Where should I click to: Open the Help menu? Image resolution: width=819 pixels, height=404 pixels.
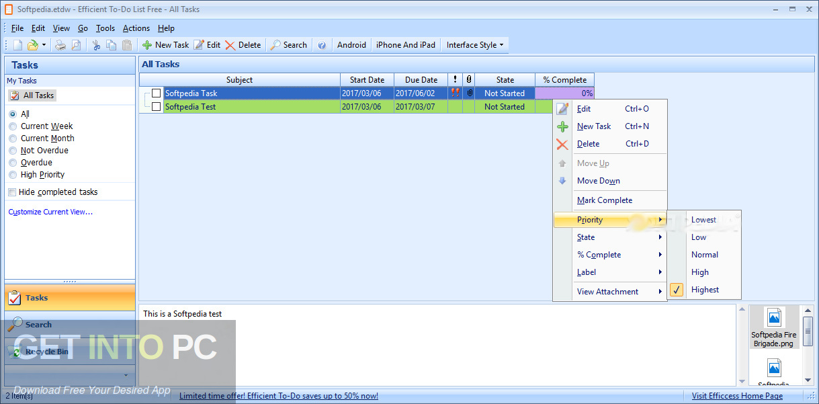click(166, 28)
